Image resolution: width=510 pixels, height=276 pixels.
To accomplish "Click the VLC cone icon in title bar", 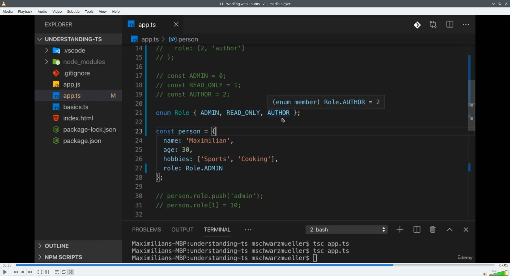I will click(4, 4).
